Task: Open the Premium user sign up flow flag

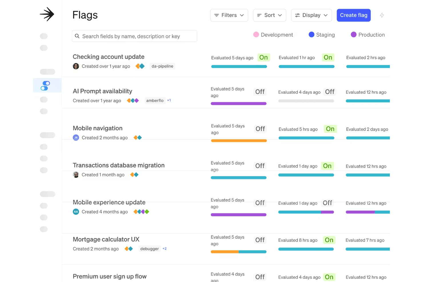Action: coord(110,277)
